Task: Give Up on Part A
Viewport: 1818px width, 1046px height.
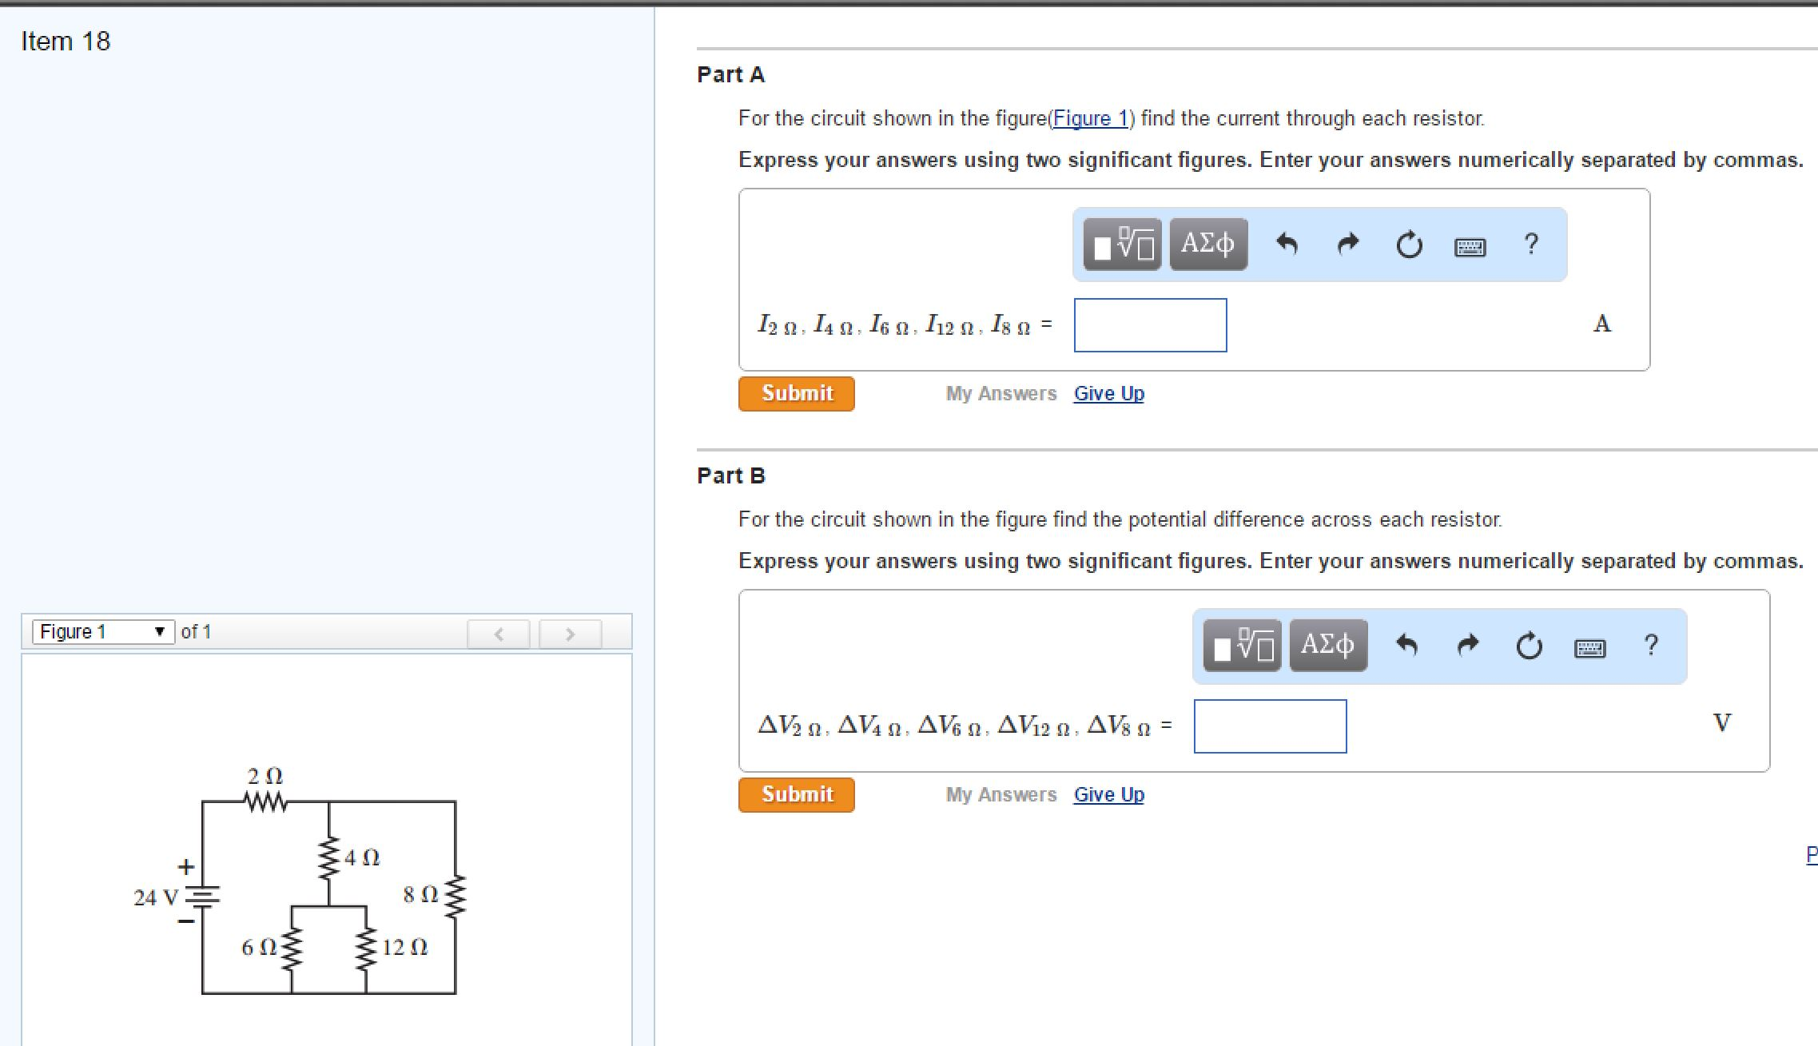Action: click(x=1108, y=393)
